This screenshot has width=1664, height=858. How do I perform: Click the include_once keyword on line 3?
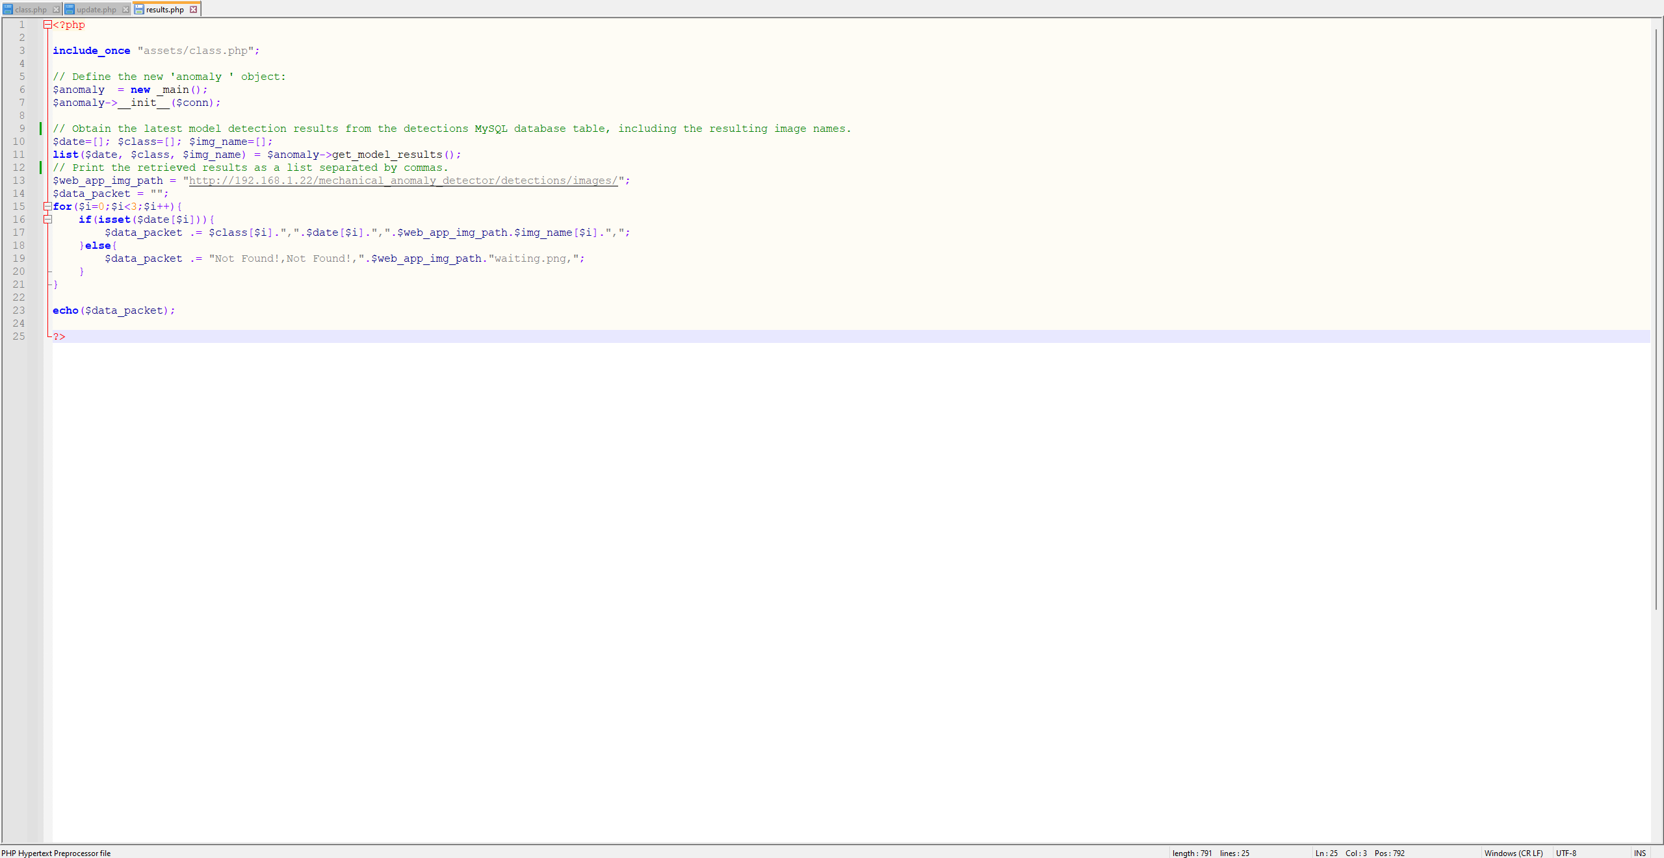[92, 51]
